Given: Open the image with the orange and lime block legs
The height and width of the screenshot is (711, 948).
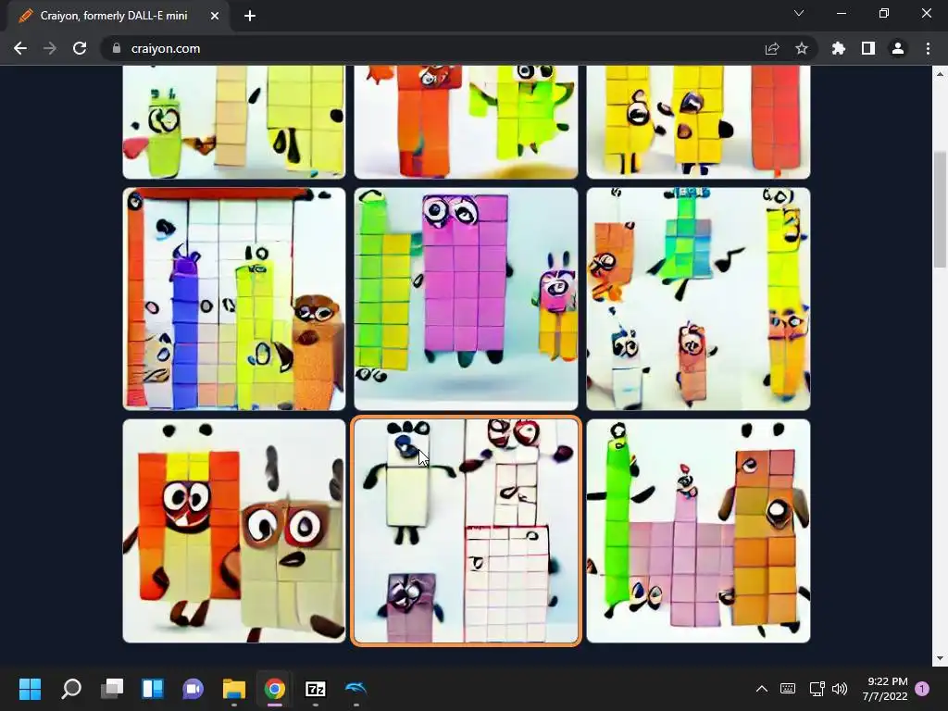Looking at the screenshot, I should [x=466, y=122].
